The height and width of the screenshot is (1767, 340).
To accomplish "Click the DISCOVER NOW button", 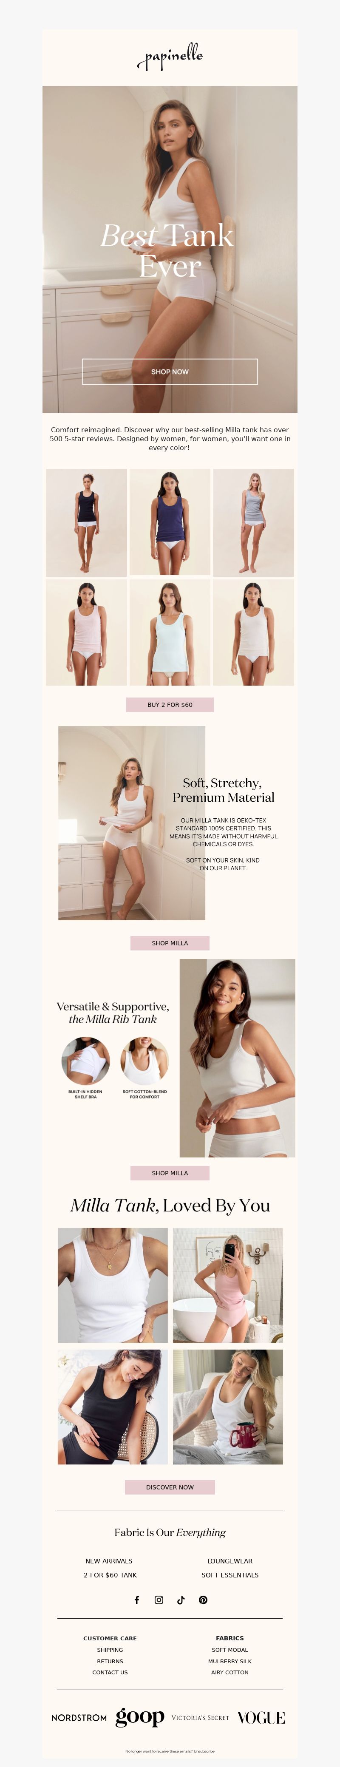I will (x=170, y=1486).
